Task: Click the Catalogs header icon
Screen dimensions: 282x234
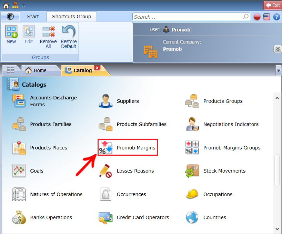Action: point(13,84)
